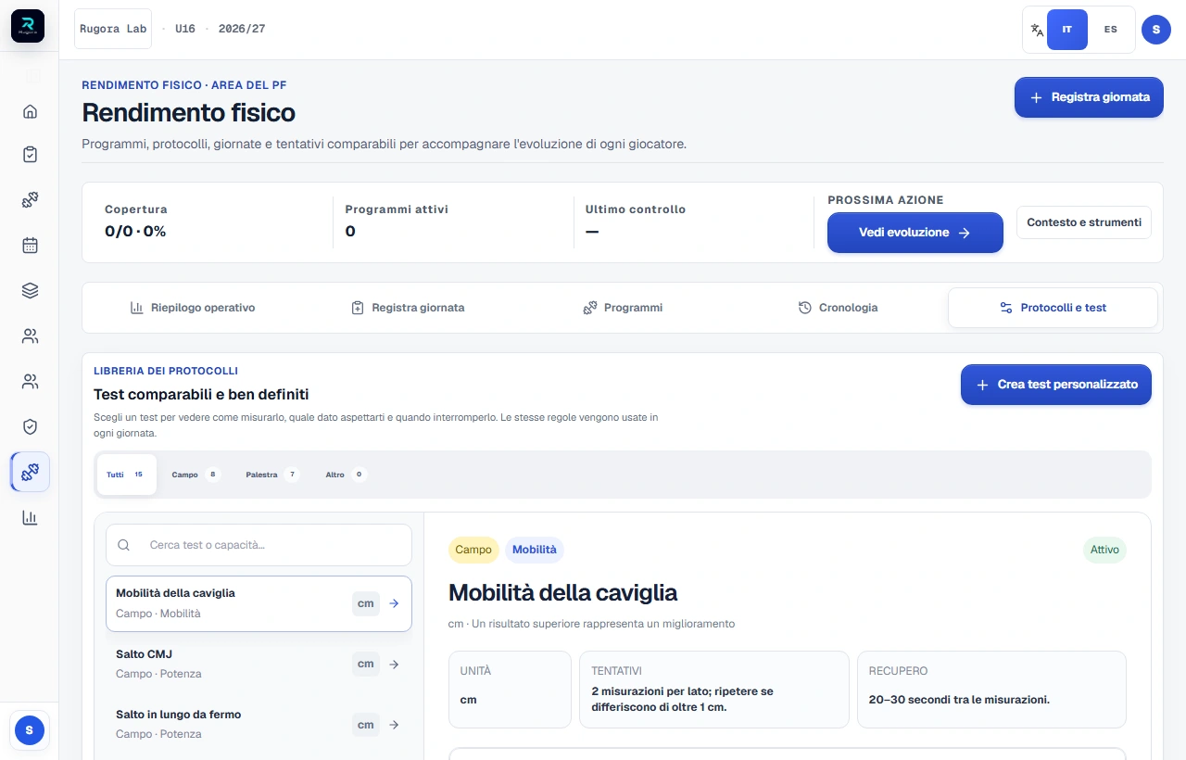Click the Rugora Lab team selector
Image resolution: width=1186 pixels, height=760 pixels.
click(113, 29)
